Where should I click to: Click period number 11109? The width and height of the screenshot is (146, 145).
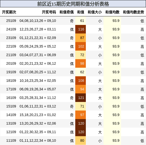click(x=11, y=141)
